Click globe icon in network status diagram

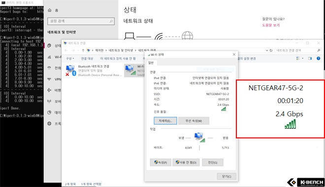point(187,35)
